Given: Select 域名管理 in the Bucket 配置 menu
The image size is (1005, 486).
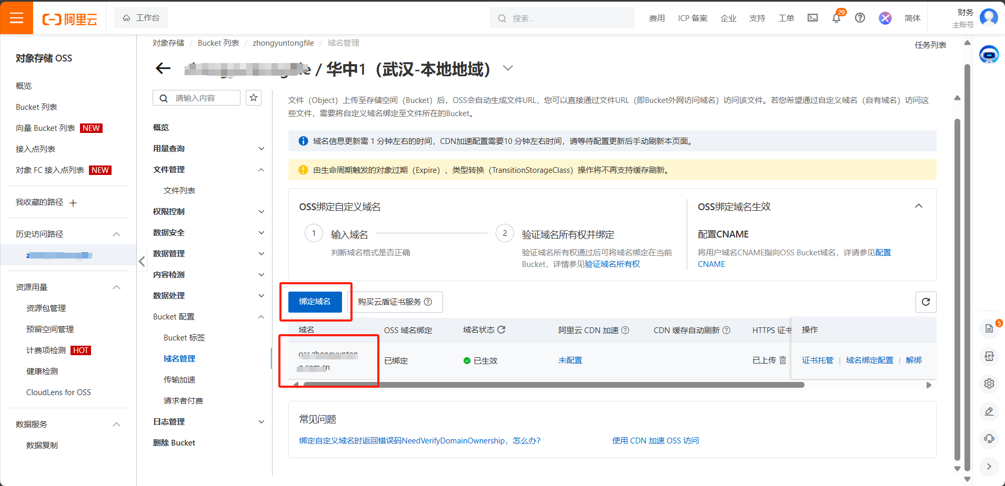Looking at the screenshot, I should pos(179,358).
